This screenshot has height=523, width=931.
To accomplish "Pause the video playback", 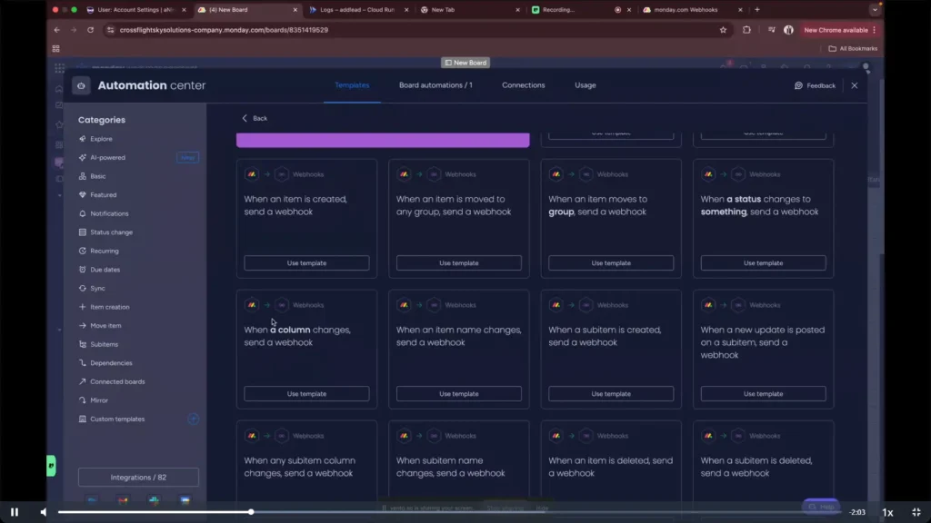I will coord(15,512).
